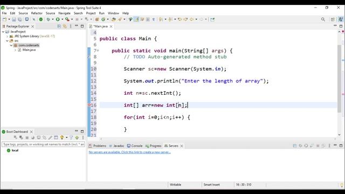Click the Boot Dashboard lightbulb icon
This screenshot has width=345, height=194.
pyautogui.click(x=62, y=137)
